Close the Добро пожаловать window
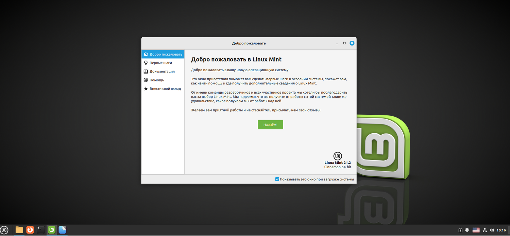 click(x=352, y=43)
